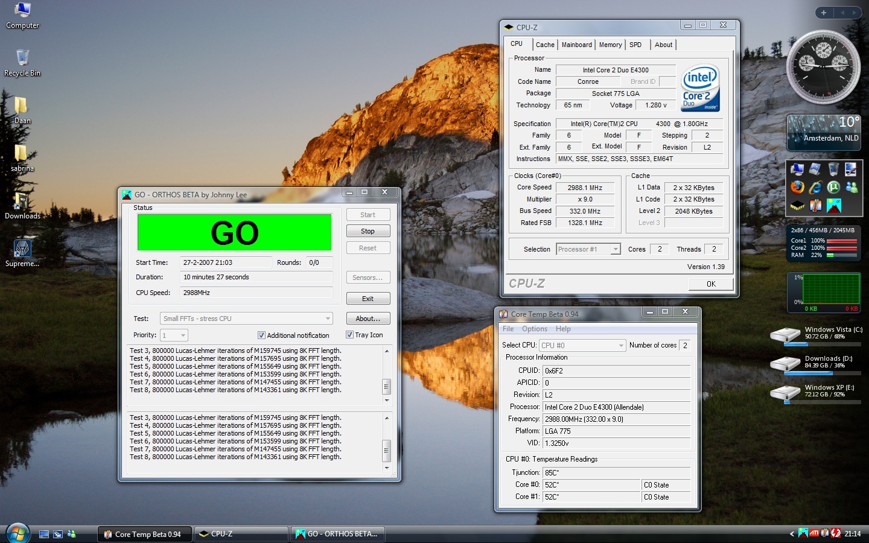Viewport: 869px width, 543px height.
Task: Click the Tjunction value 85C°
Action: [616, 473]
